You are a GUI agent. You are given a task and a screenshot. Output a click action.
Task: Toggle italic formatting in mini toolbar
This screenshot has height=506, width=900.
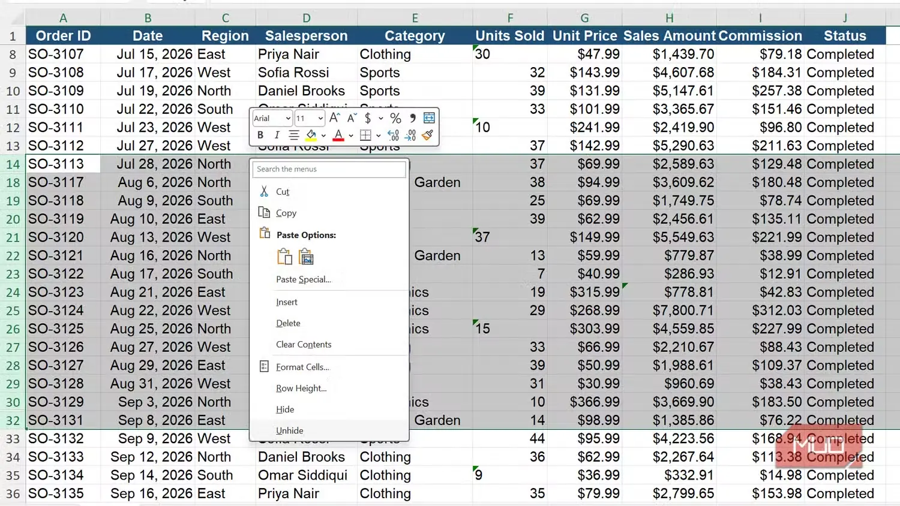click(x=277, y=135)
